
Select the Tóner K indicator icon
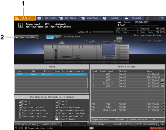(57, 104)
